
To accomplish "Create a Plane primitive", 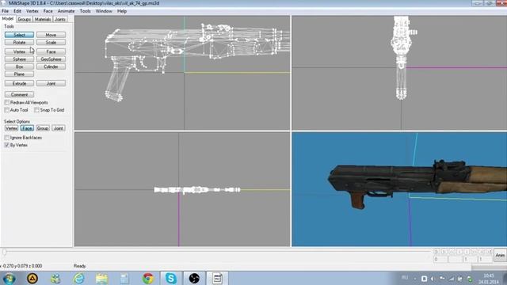I will coord(19,74).
